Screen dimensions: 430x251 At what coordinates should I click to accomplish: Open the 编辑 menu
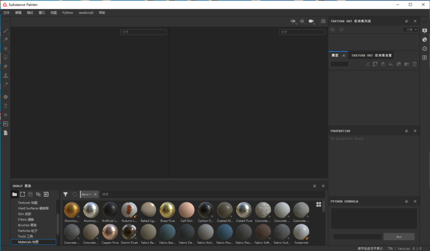click(x=18, y=13)
